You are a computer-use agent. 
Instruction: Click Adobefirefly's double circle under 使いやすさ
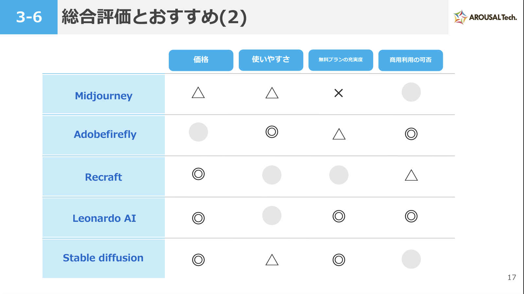point(272,132)
